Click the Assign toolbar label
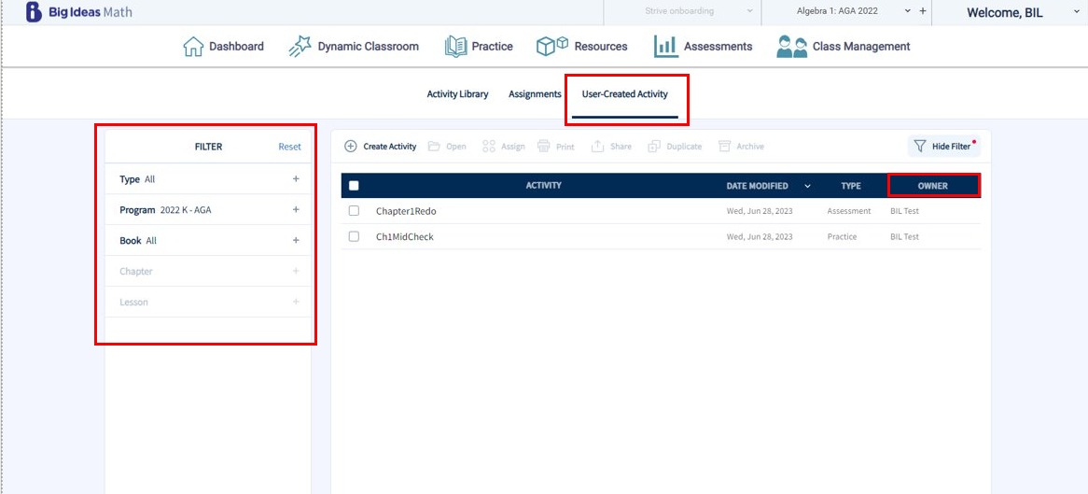This screenshot has width=1088, height=494. (513, 147)
